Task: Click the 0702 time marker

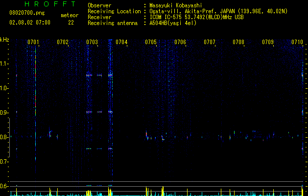Action: 63,42
